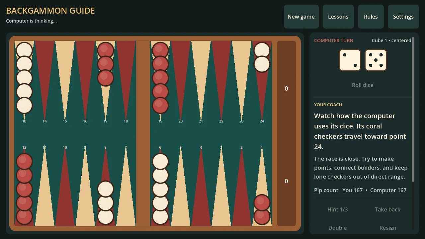Screen dimensions: 425x239
Task: Select empty point 10 triangle
Action: (65, 187)
